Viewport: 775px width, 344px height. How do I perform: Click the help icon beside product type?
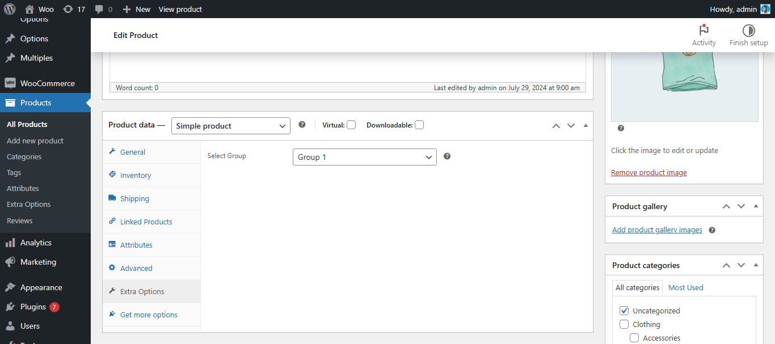click(x=302, y=125)
